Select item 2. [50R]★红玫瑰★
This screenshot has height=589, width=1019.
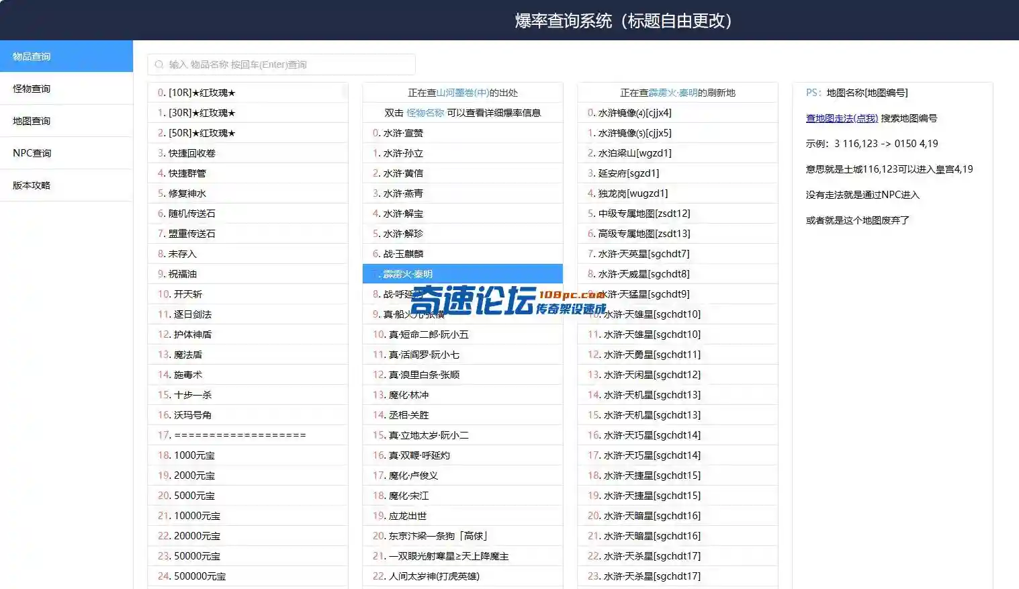(x=248, y=133)
